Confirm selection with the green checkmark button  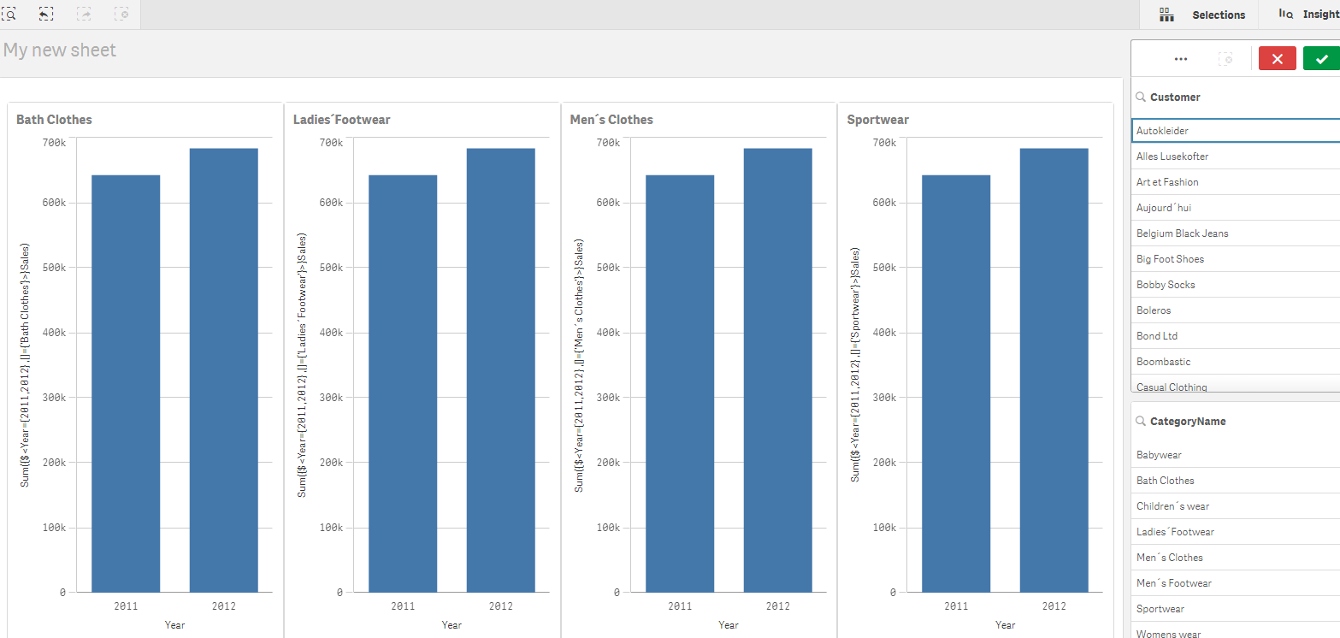pyautogui.click(x=1321, y=58)
